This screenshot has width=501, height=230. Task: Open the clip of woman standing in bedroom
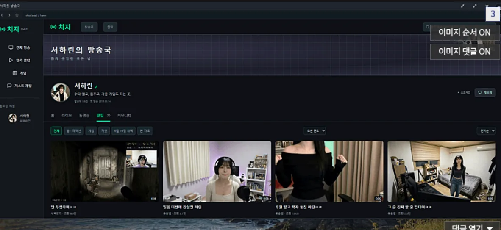(442, 171)
